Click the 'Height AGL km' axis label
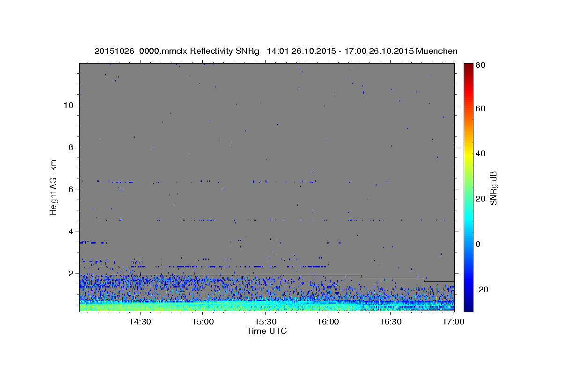 click(54, 187)
